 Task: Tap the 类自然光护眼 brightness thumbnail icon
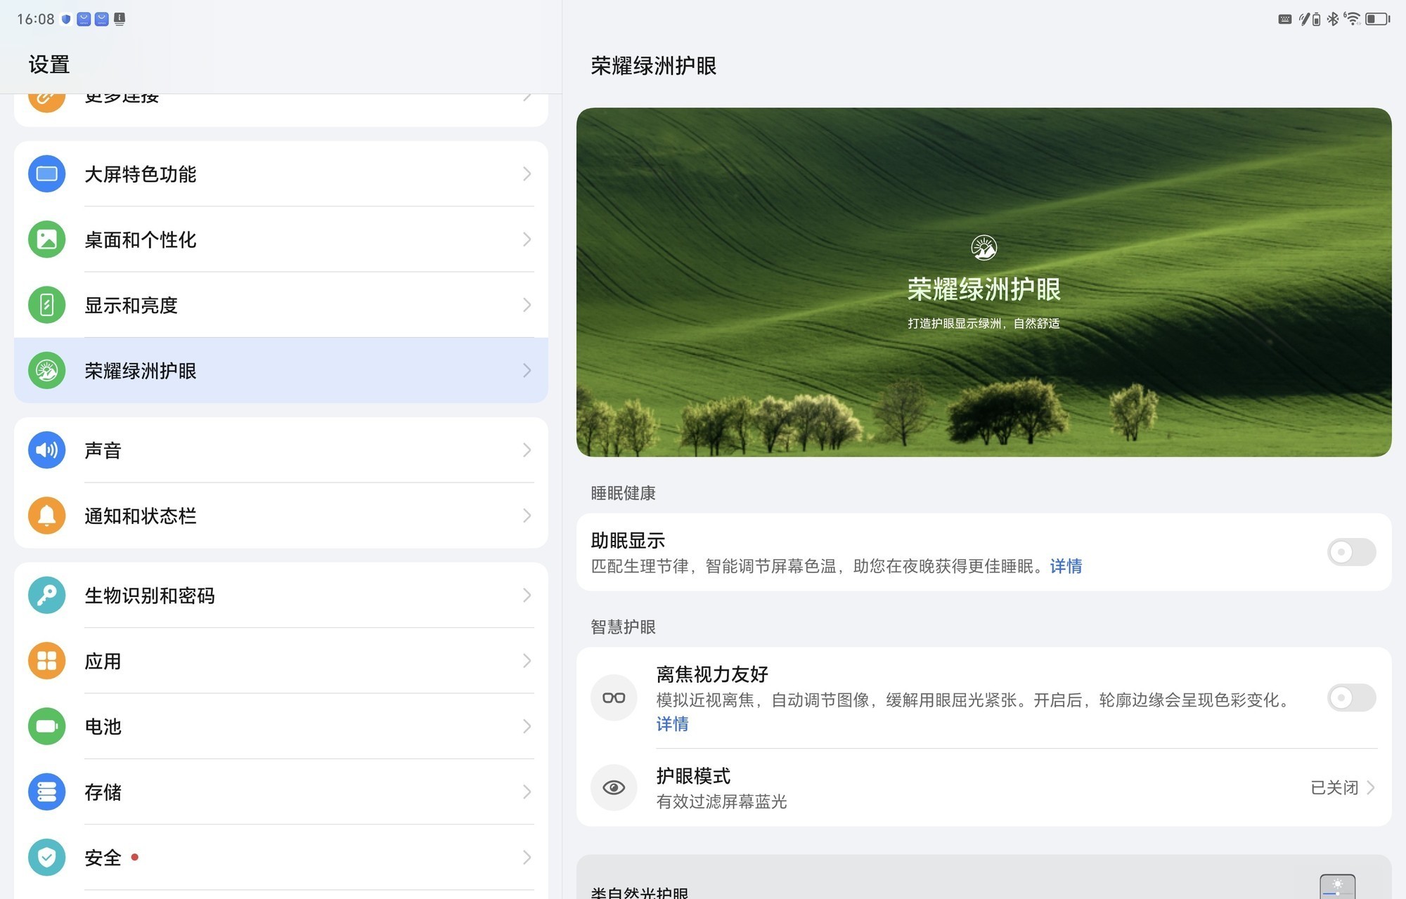tap(1337, 886)
